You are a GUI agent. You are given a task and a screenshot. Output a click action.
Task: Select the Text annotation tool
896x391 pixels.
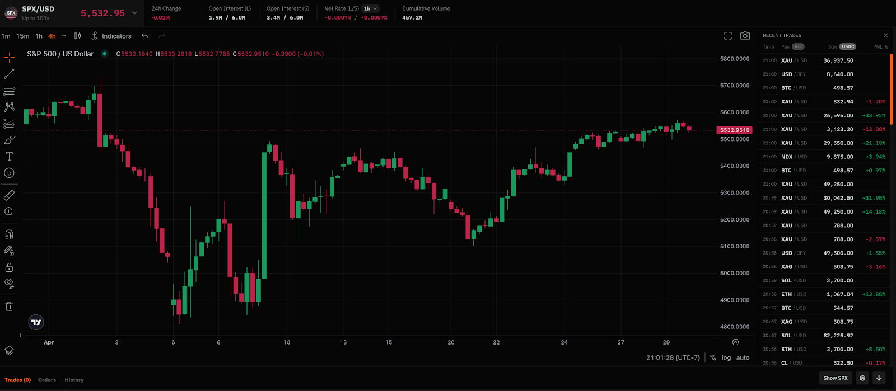click(x=10, y=156)
